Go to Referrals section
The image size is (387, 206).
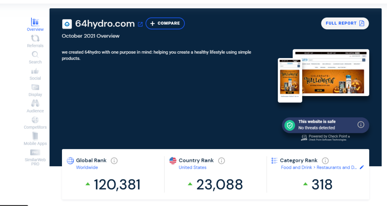tap(35, 41)
